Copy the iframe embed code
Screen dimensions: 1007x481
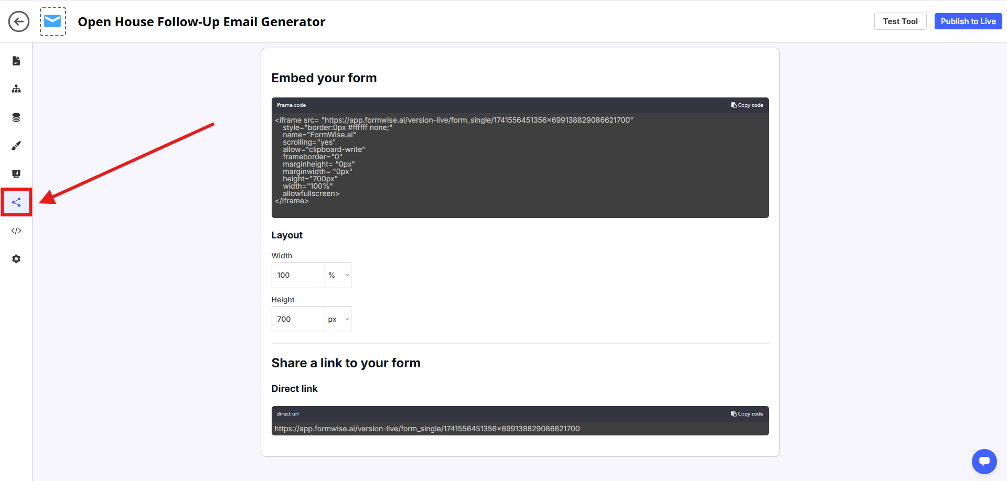pyautogui.click(x=747, y=105)
